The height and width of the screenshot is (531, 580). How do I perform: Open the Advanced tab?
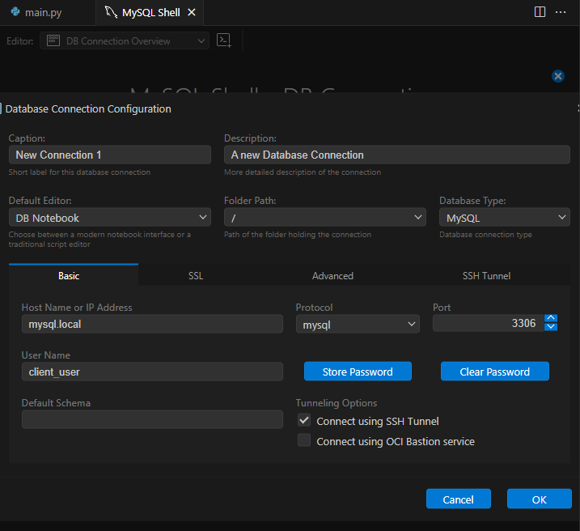pos(332,276)
